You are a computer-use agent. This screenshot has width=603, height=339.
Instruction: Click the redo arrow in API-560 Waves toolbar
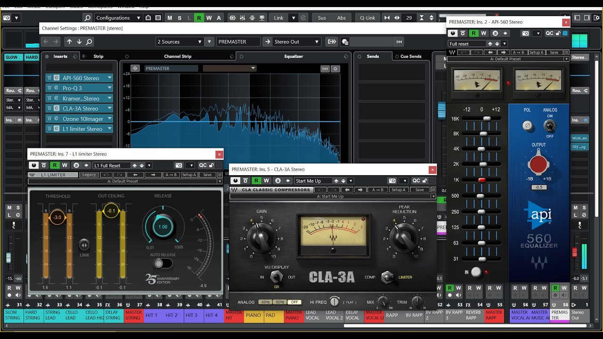click(476, 52)
